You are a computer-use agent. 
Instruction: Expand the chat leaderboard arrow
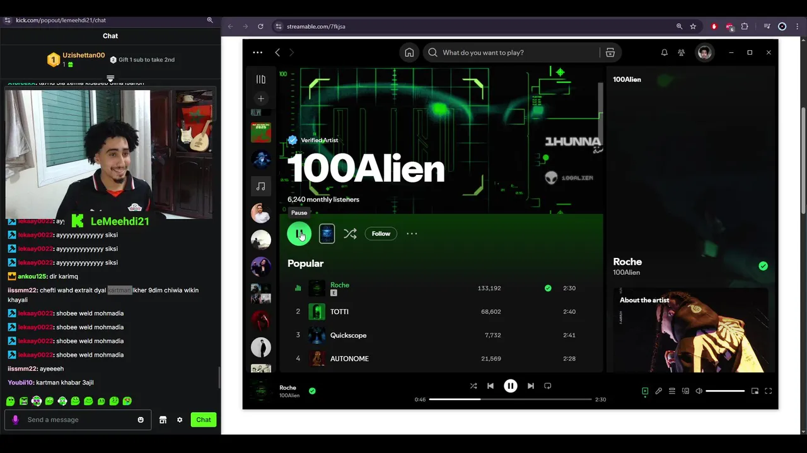[110, 79]
